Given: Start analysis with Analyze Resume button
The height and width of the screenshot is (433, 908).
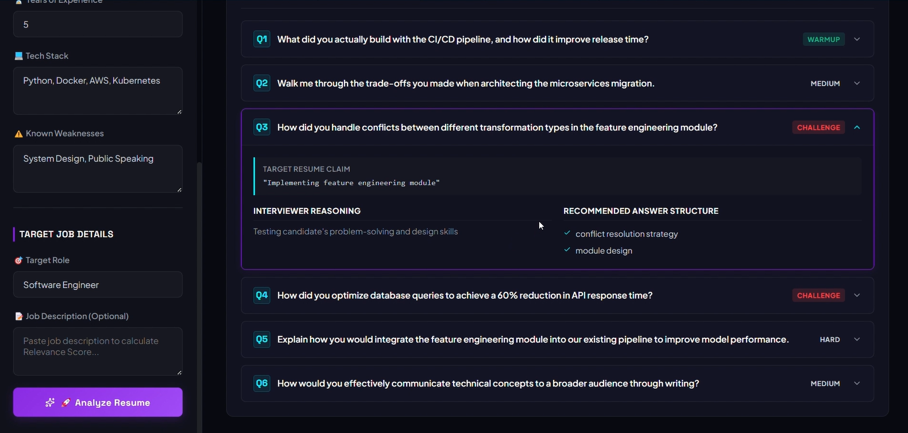Looking at the screenshot, I should 98,402.
